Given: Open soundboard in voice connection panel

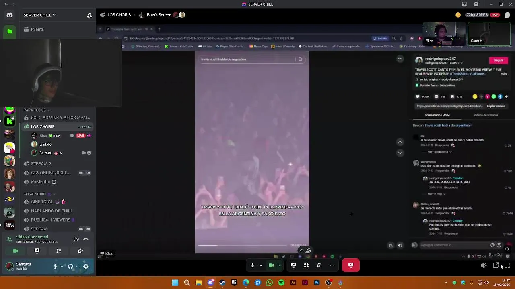Looking at the screenshot, I should coord(80,251).
